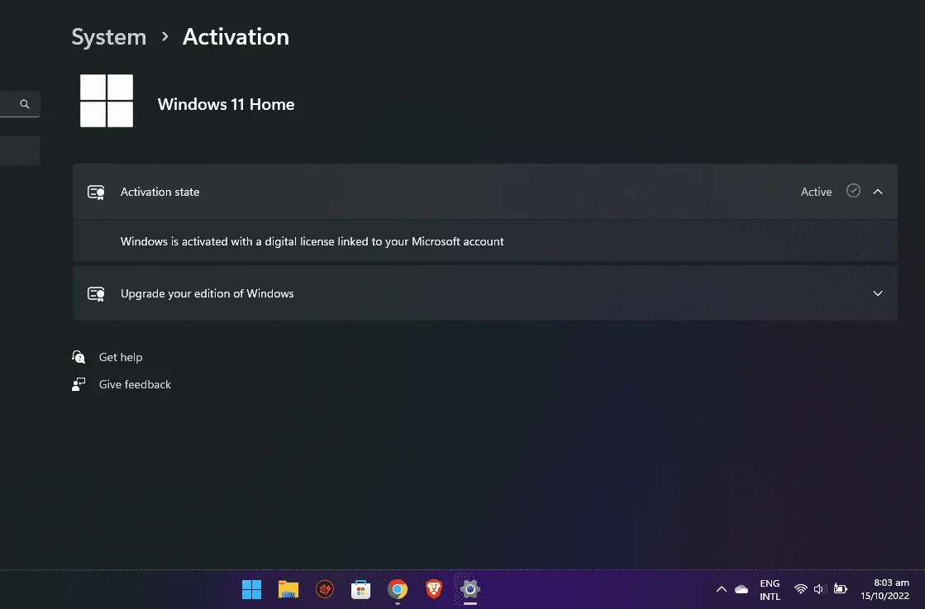The image size is (925, 609).
Task: Select the digital license activation text
Action: (x=312, y=242)
